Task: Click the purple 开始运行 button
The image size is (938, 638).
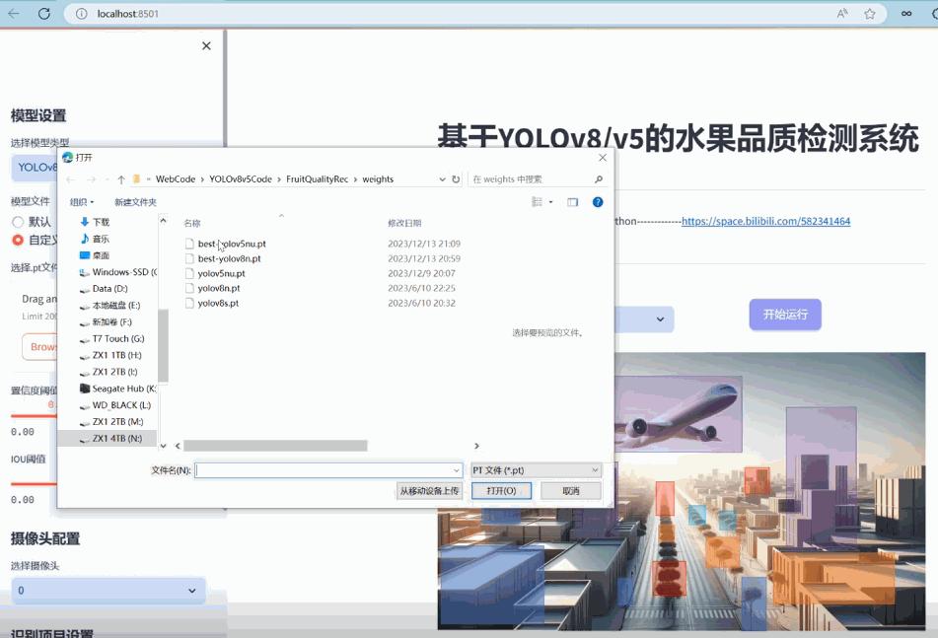Action: 784,314
